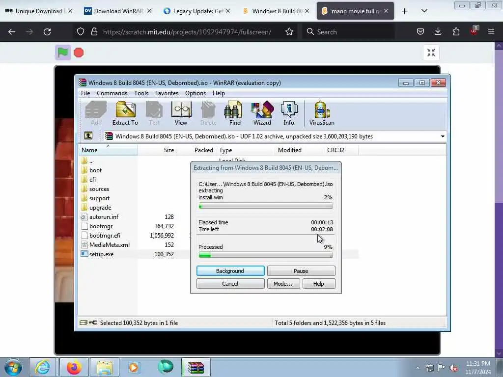Select MediaMeta.xml in the list
Viewport: 503px width, 377px height.
point(110,244)
